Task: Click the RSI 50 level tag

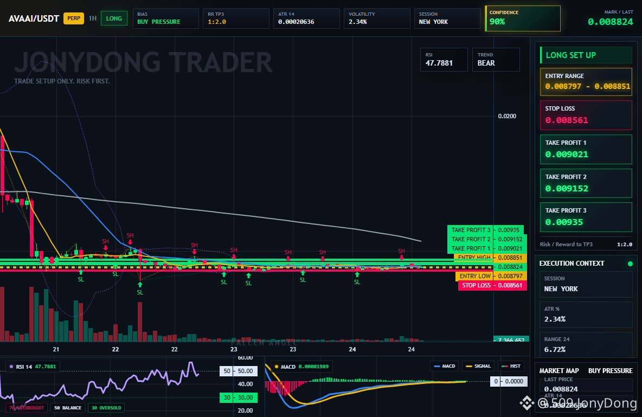Action: 238,371
